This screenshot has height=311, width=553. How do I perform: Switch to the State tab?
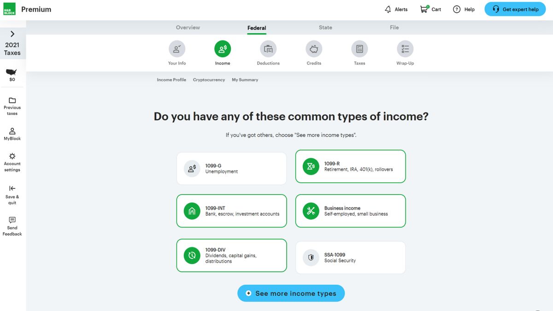coord(325,28)
